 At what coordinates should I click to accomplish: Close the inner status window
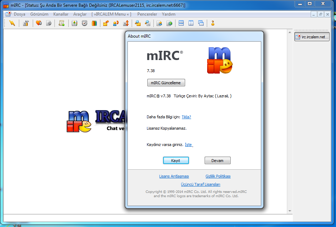[x=327, y=14]
